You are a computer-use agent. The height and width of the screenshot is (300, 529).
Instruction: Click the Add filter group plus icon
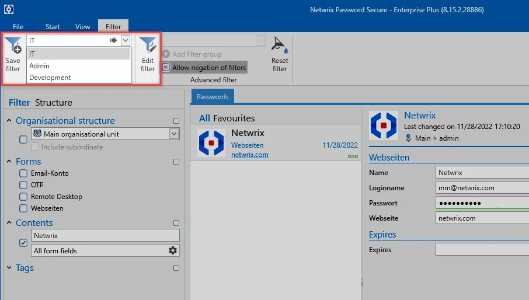[166, 54]
